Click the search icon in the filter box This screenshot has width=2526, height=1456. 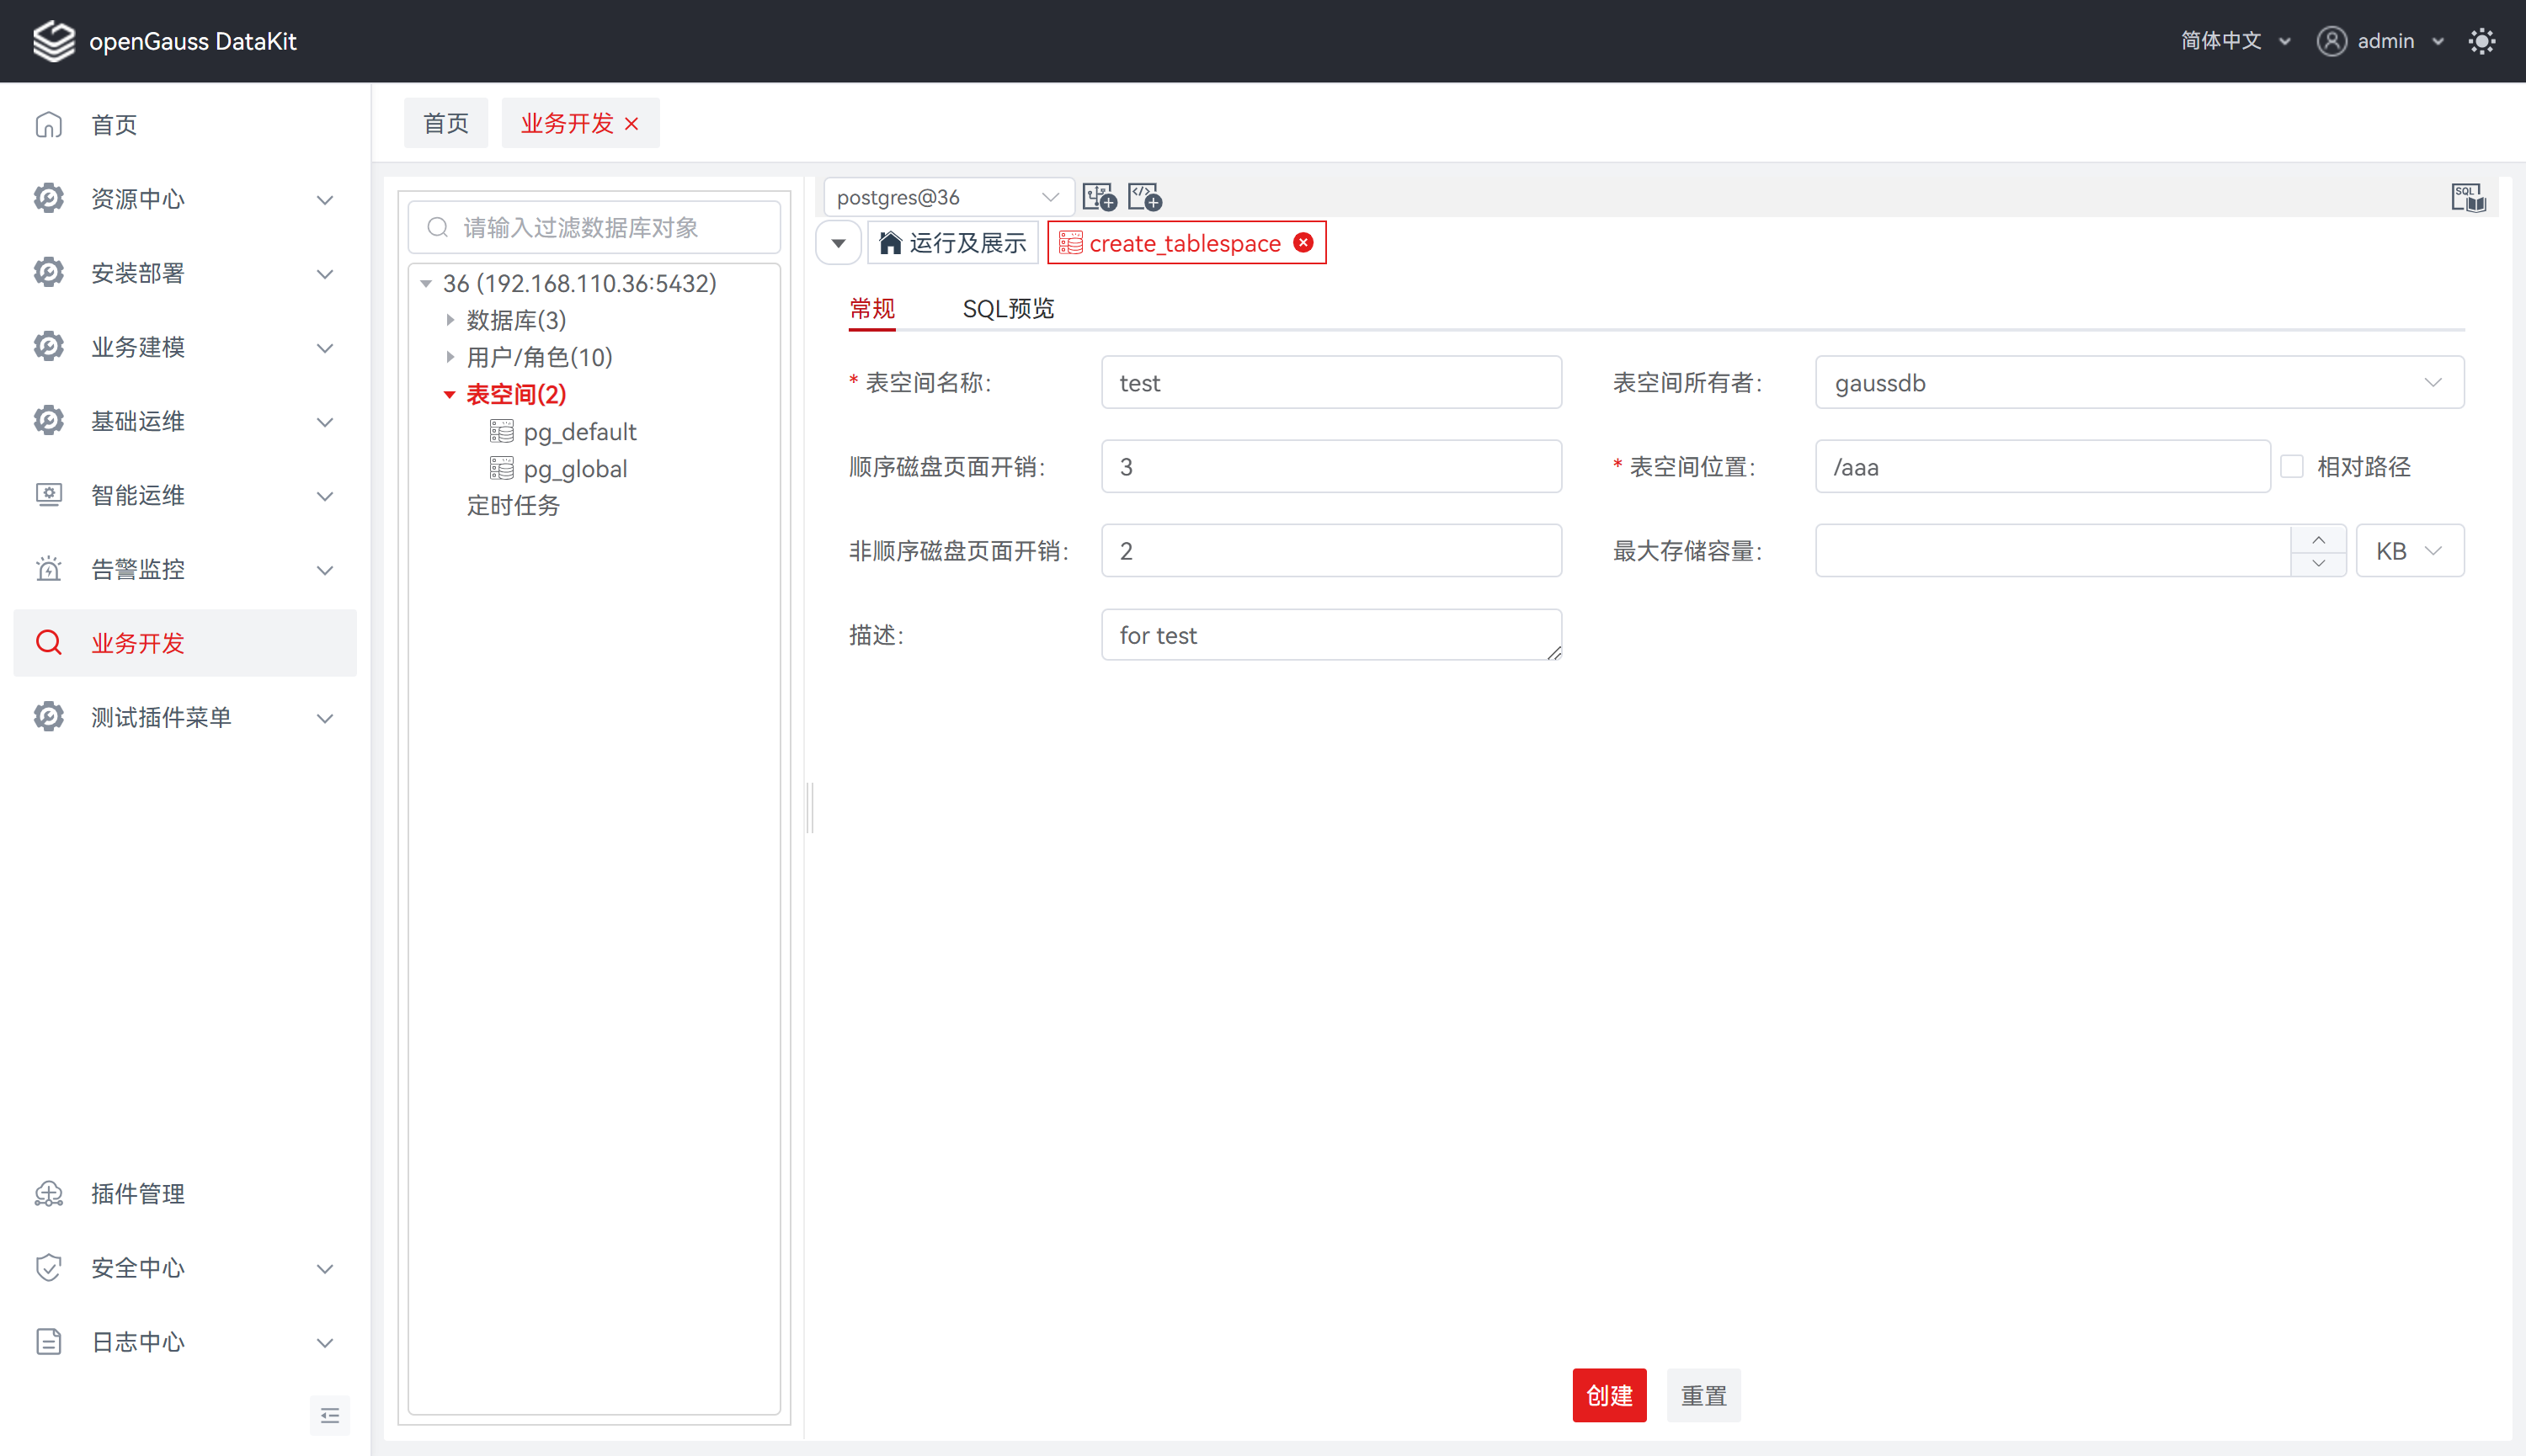click(x=437, y=227)
